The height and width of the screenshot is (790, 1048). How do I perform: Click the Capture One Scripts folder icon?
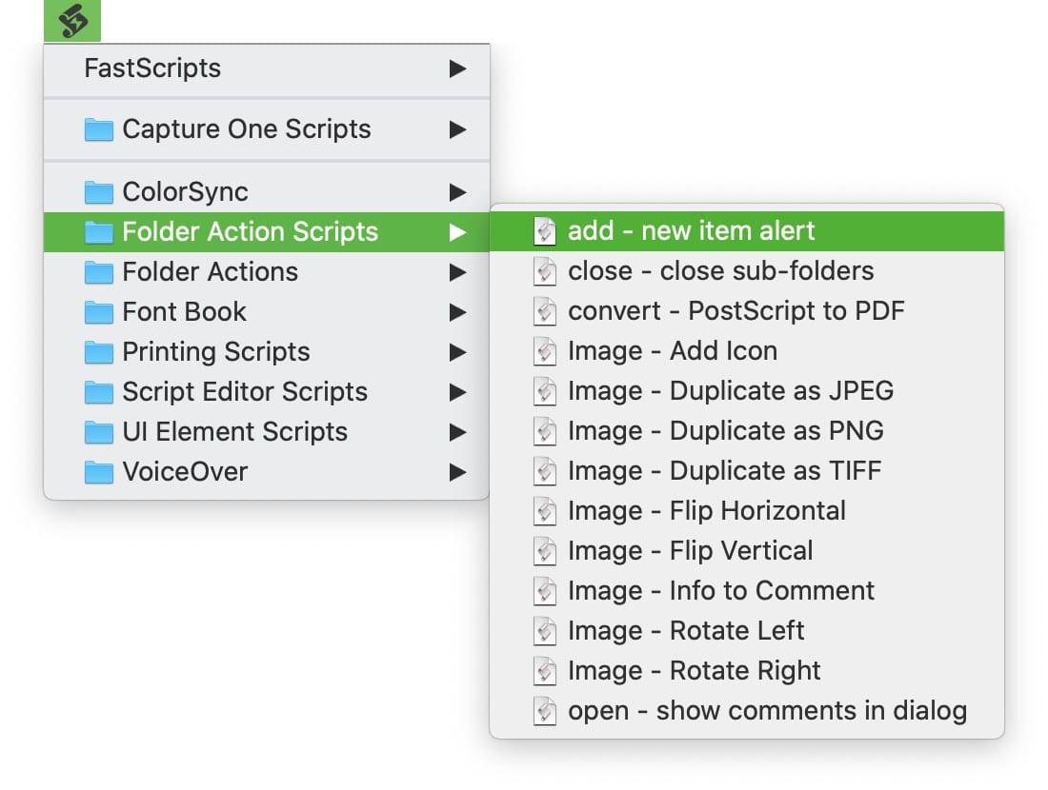point(99,129)
